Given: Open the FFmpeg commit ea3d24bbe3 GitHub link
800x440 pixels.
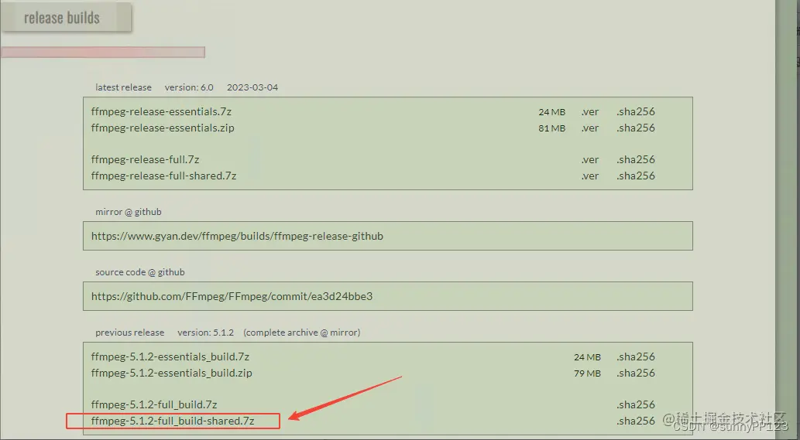Looking at the screenshot, I should (232, 296).
